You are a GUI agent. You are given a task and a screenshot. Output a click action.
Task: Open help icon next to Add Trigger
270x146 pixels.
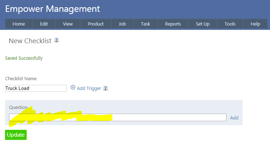coord(105,88)
